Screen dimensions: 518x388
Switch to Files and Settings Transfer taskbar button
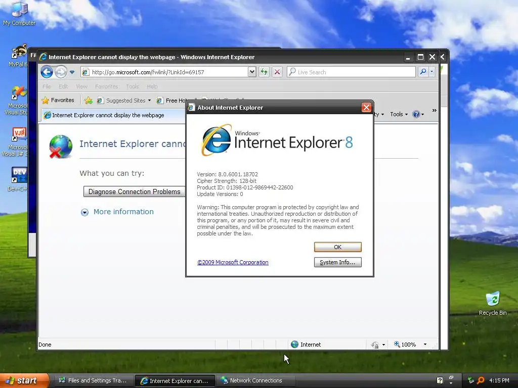pos(93,380)
